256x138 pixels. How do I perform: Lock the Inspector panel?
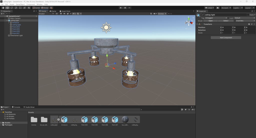(x=252, y=11)
